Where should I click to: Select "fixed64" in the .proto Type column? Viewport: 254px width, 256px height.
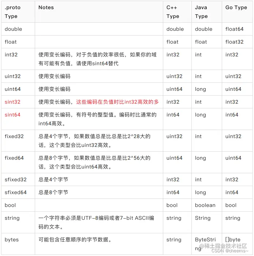click(14, 158)
